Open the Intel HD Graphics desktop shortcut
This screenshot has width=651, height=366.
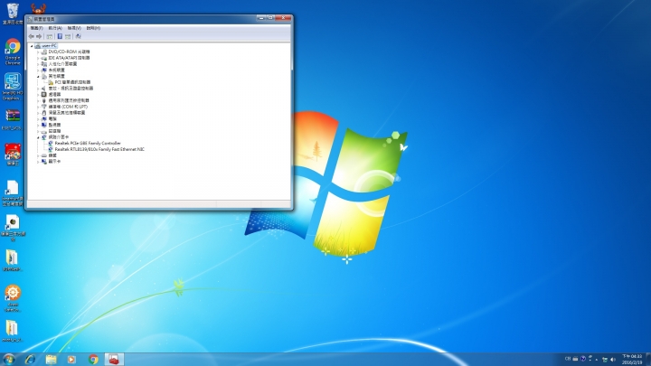click(13, 87)
